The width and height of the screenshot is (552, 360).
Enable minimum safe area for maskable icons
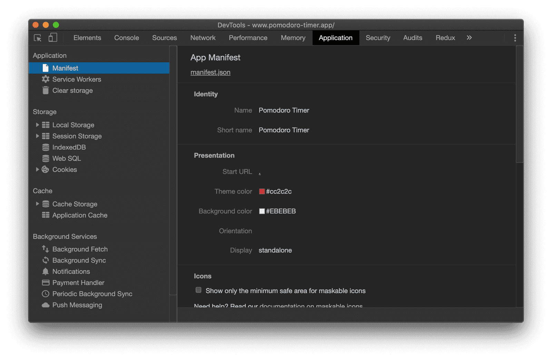[198, 290]
